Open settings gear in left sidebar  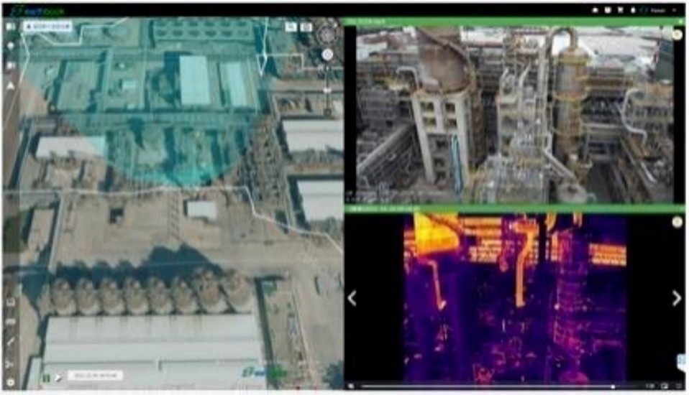coord(11,382)
